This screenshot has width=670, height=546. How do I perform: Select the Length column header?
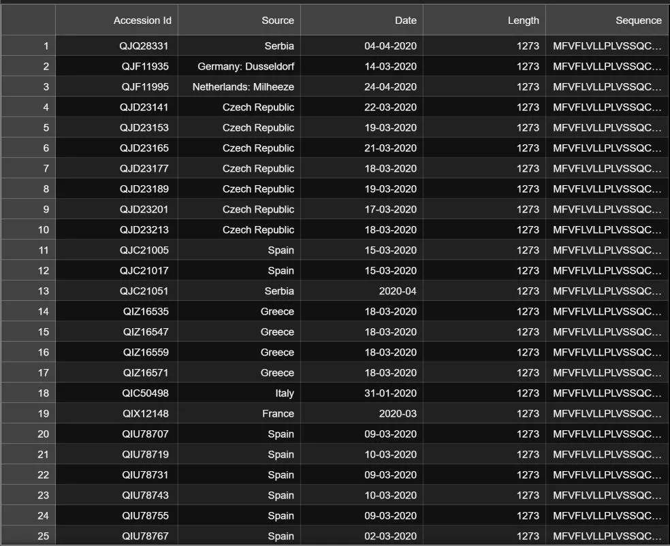point(485,20)
